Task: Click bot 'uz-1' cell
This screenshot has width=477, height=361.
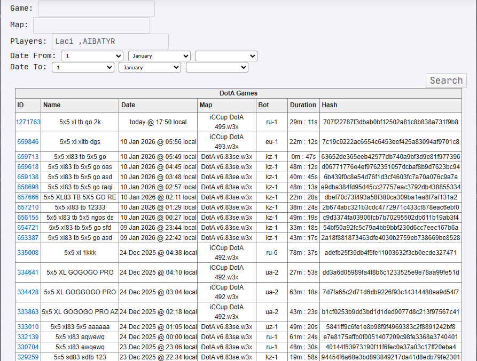Action: point(272,327)
